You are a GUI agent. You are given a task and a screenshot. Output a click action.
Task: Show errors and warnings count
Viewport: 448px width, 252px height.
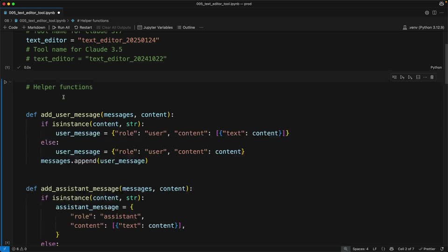tap(19, 249)
